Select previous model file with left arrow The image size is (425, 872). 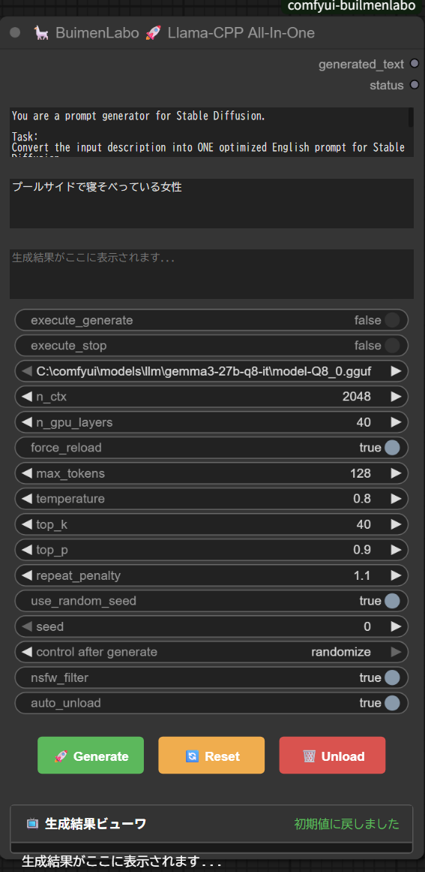26,371
